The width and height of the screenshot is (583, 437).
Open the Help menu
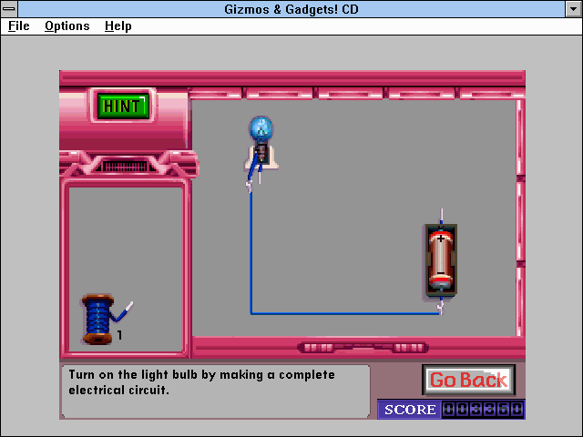coord(118,26)
